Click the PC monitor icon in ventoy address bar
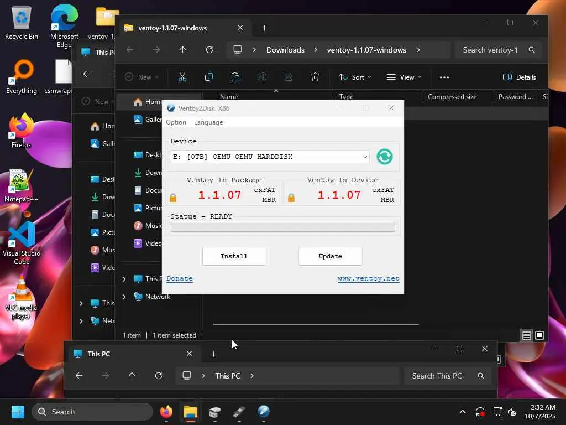This screenshot has height=425, width=566. tap(238, 49)
